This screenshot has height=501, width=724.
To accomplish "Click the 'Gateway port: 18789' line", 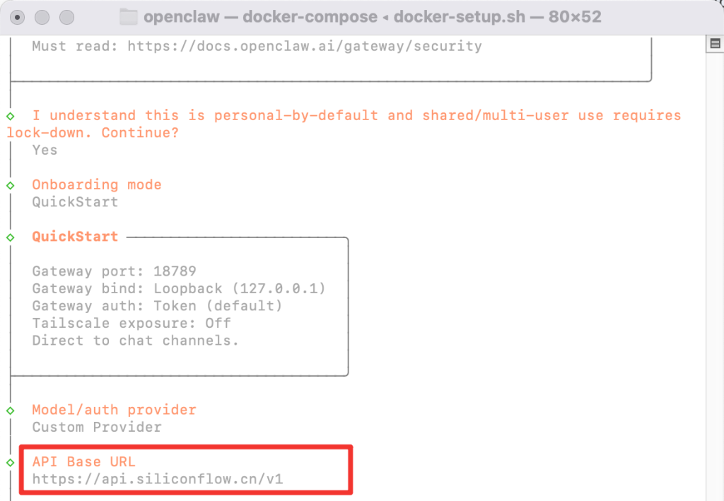I will pyautogui.click(x=115, y=271).
